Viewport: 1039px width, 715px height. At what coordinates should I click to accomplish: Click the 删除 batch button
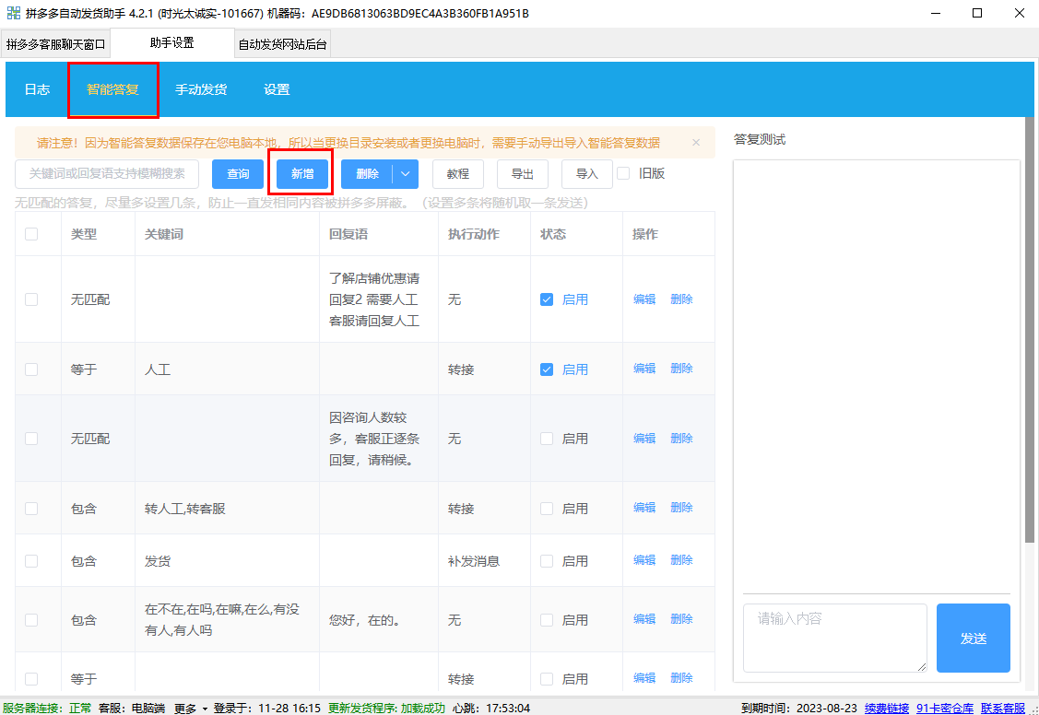(x=367, y=174)
